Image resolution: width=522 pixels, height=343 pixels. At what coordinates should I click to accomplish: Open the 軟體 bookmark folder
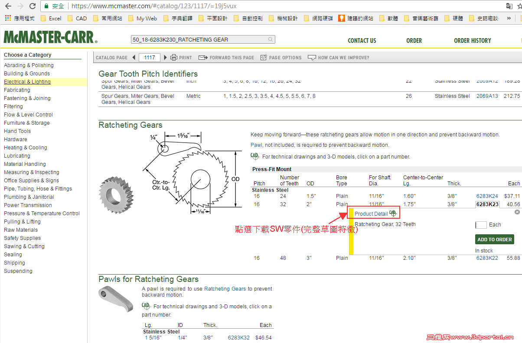tap(388, 18)
